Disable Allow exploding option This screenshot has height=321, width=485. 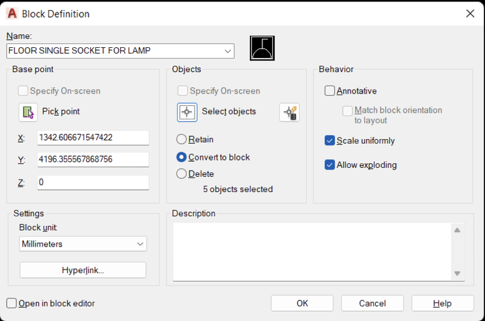pyautogui.click(x=330, y=165)
